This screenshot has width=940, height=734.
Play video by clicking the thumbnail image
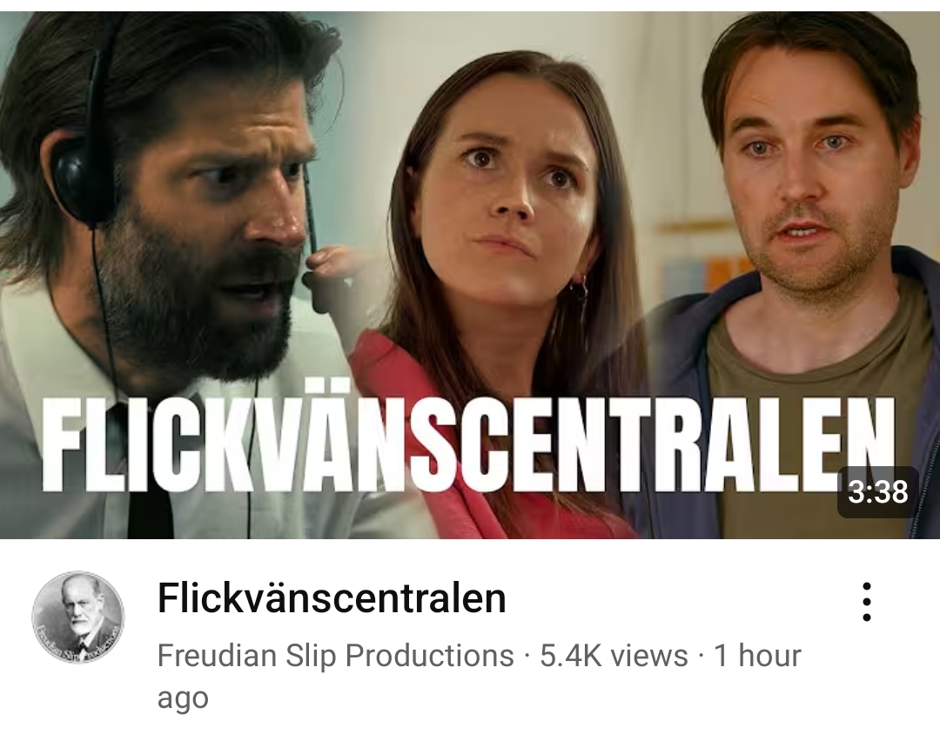(470, 275)
